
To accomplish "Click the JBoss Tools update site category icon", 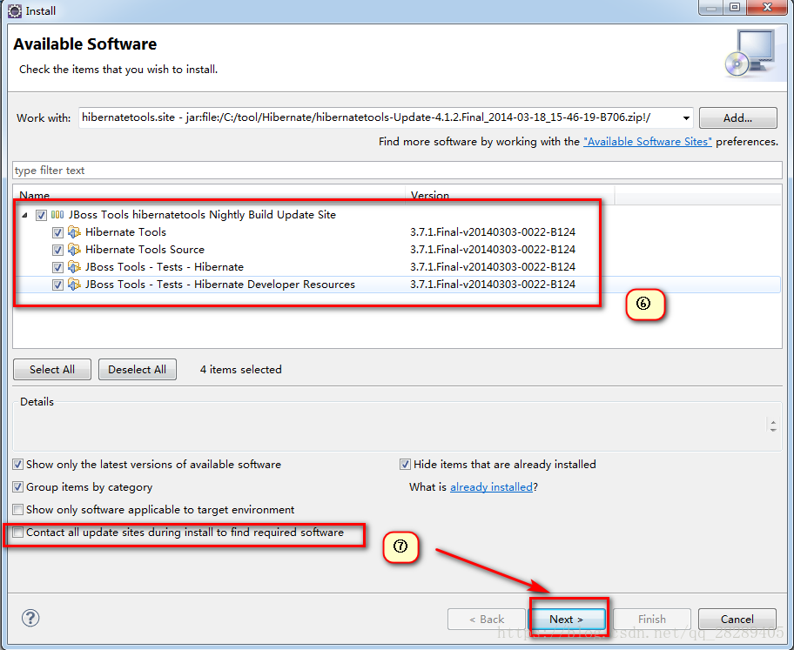I will coord(57,215).
